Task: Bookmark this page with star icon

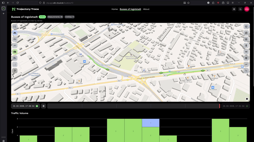Action: (189, 3)
